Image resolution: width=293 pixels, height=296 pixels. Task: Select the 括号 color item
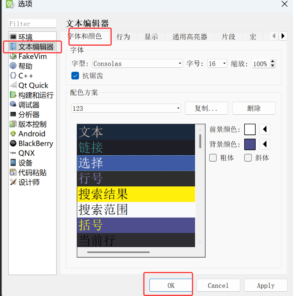[x=136, y=225]
